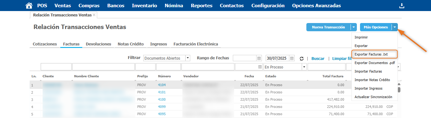
Task: Click the start date range input
Action: (245, 58)
